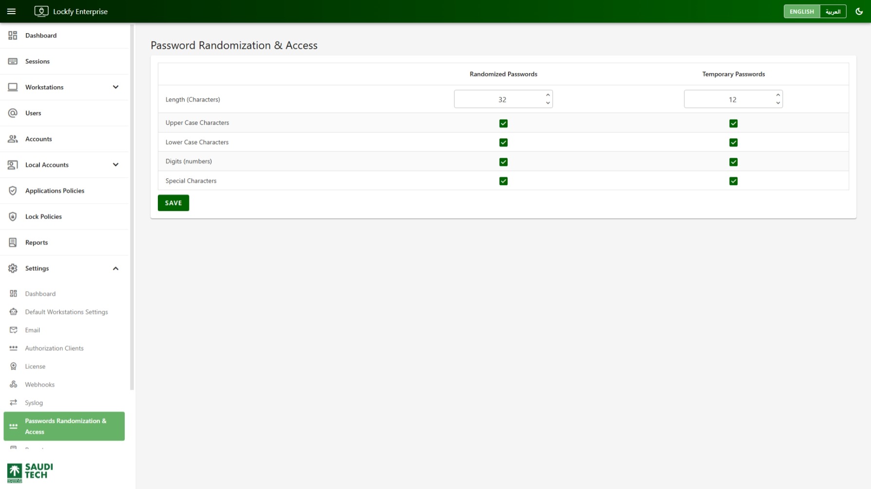
Task: Open the Syslog settings link
Action: click(65, 402)
